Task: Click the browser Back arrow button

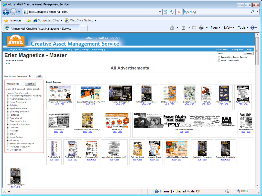Action: coord(6,12)
